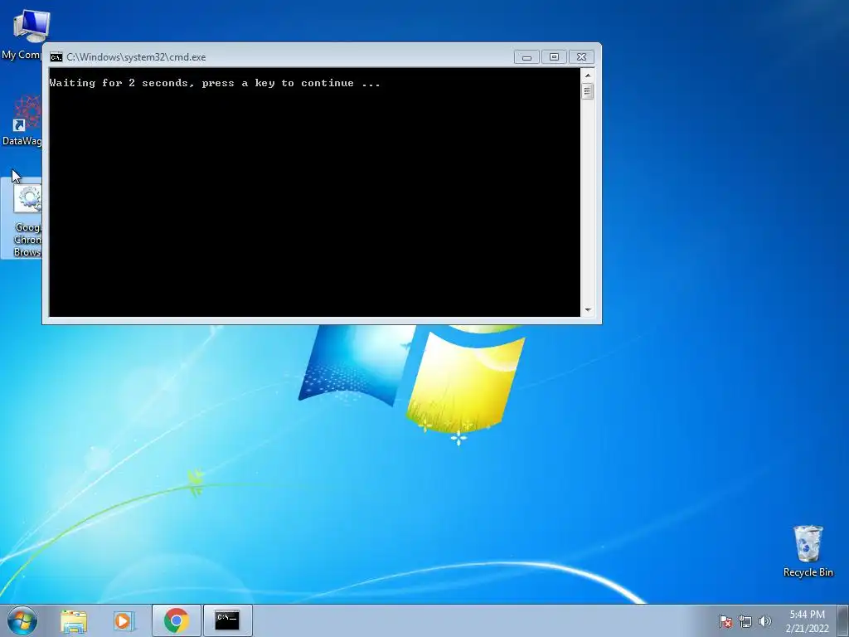The width and height of the screenshot is (849, 637).
Task: Close the cmd.exe window
Action: [581, 57]
